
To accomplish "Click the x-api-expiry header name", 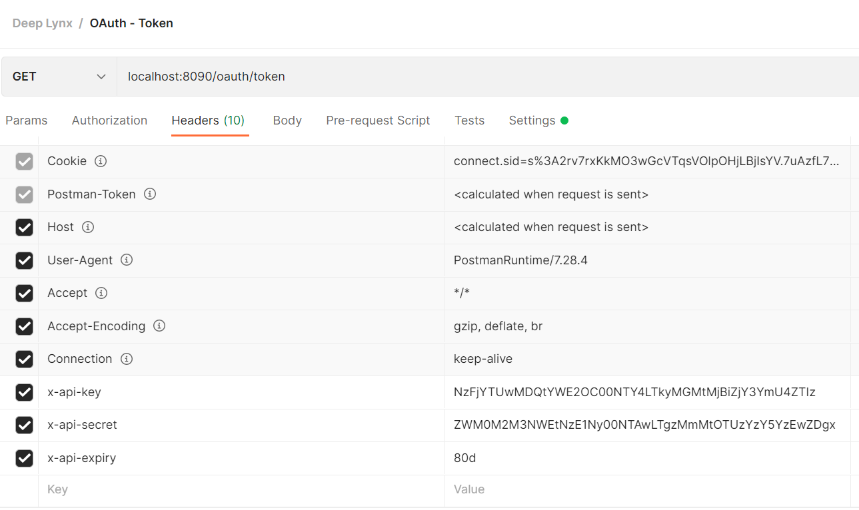I will point(82,458).
